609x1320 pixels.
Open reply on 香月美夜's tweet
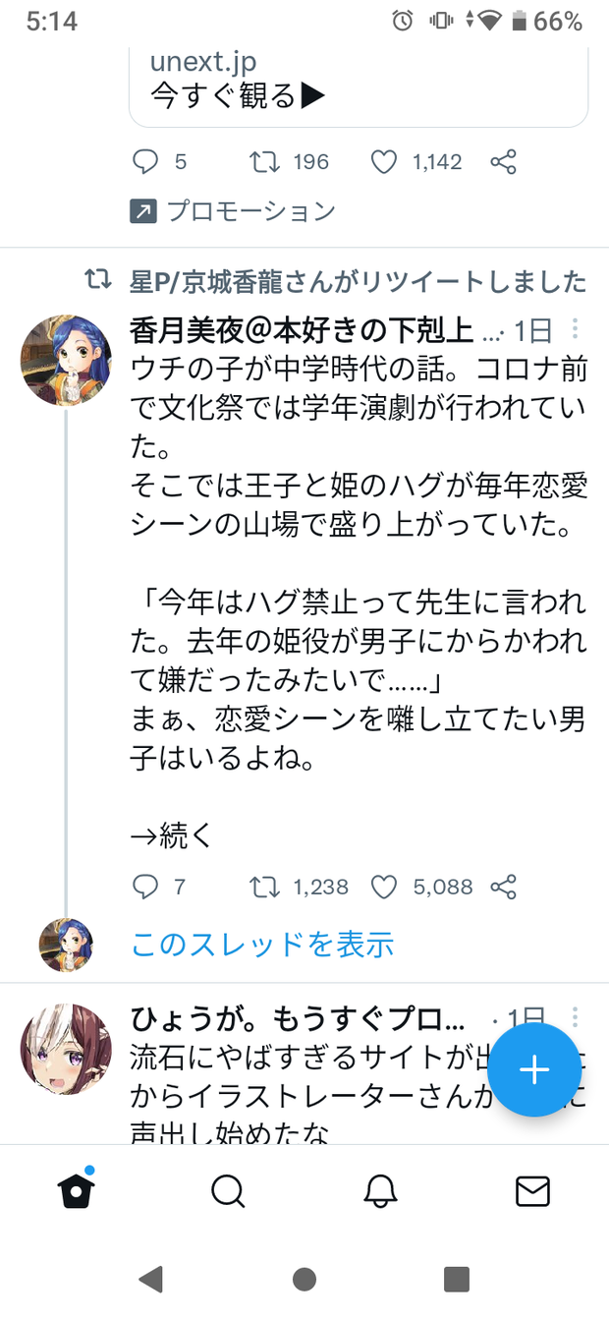pyautogui.click(x=145, y=888)
